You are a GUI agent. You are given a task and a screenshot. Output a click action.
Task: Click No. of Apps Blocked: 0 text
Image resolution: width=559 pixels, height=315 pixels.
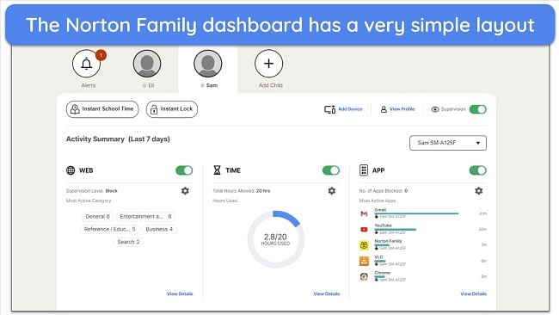point(384,191)
